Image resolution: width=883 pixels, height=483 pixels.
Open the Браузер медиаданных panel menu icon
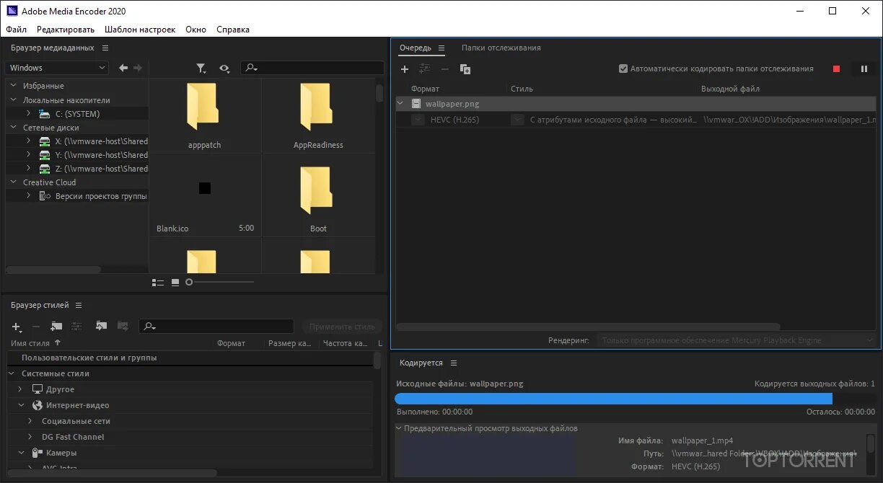105,48
